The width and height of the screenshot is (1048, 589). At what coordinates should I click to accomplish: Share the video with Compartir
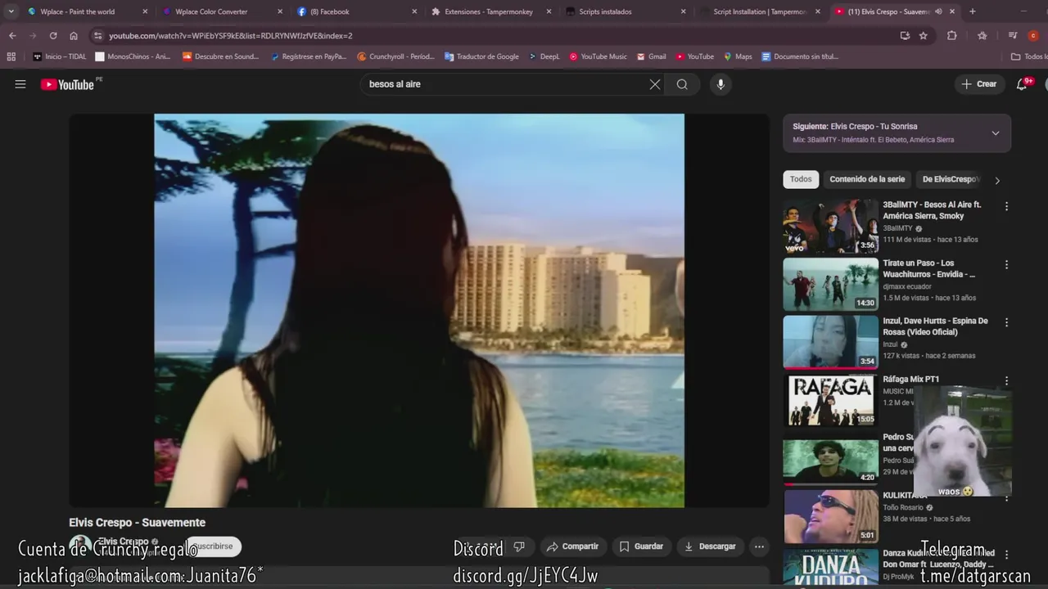click(x=573, y=546)
